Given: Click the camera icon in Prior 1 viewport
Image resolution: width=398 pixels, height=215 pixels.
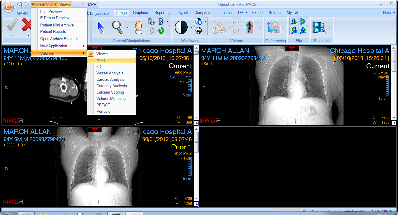Looking at the screenshot, I should coord(15,202).
